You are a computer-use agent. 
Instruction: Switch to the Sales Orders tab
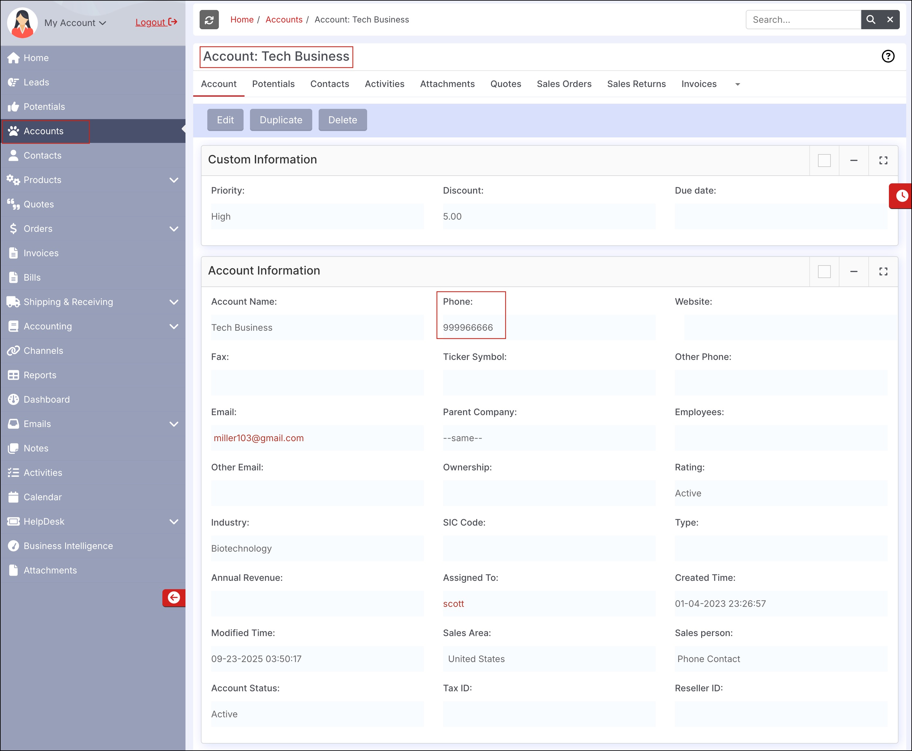point(564,84)
